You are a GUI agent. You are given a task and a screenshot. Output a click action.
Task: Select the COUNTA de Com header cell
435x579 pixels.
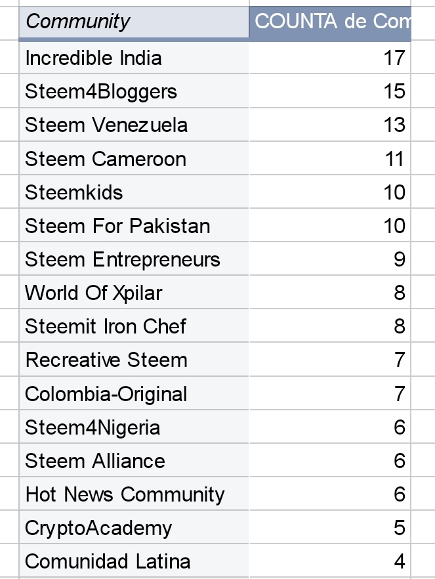pos(330,22)
